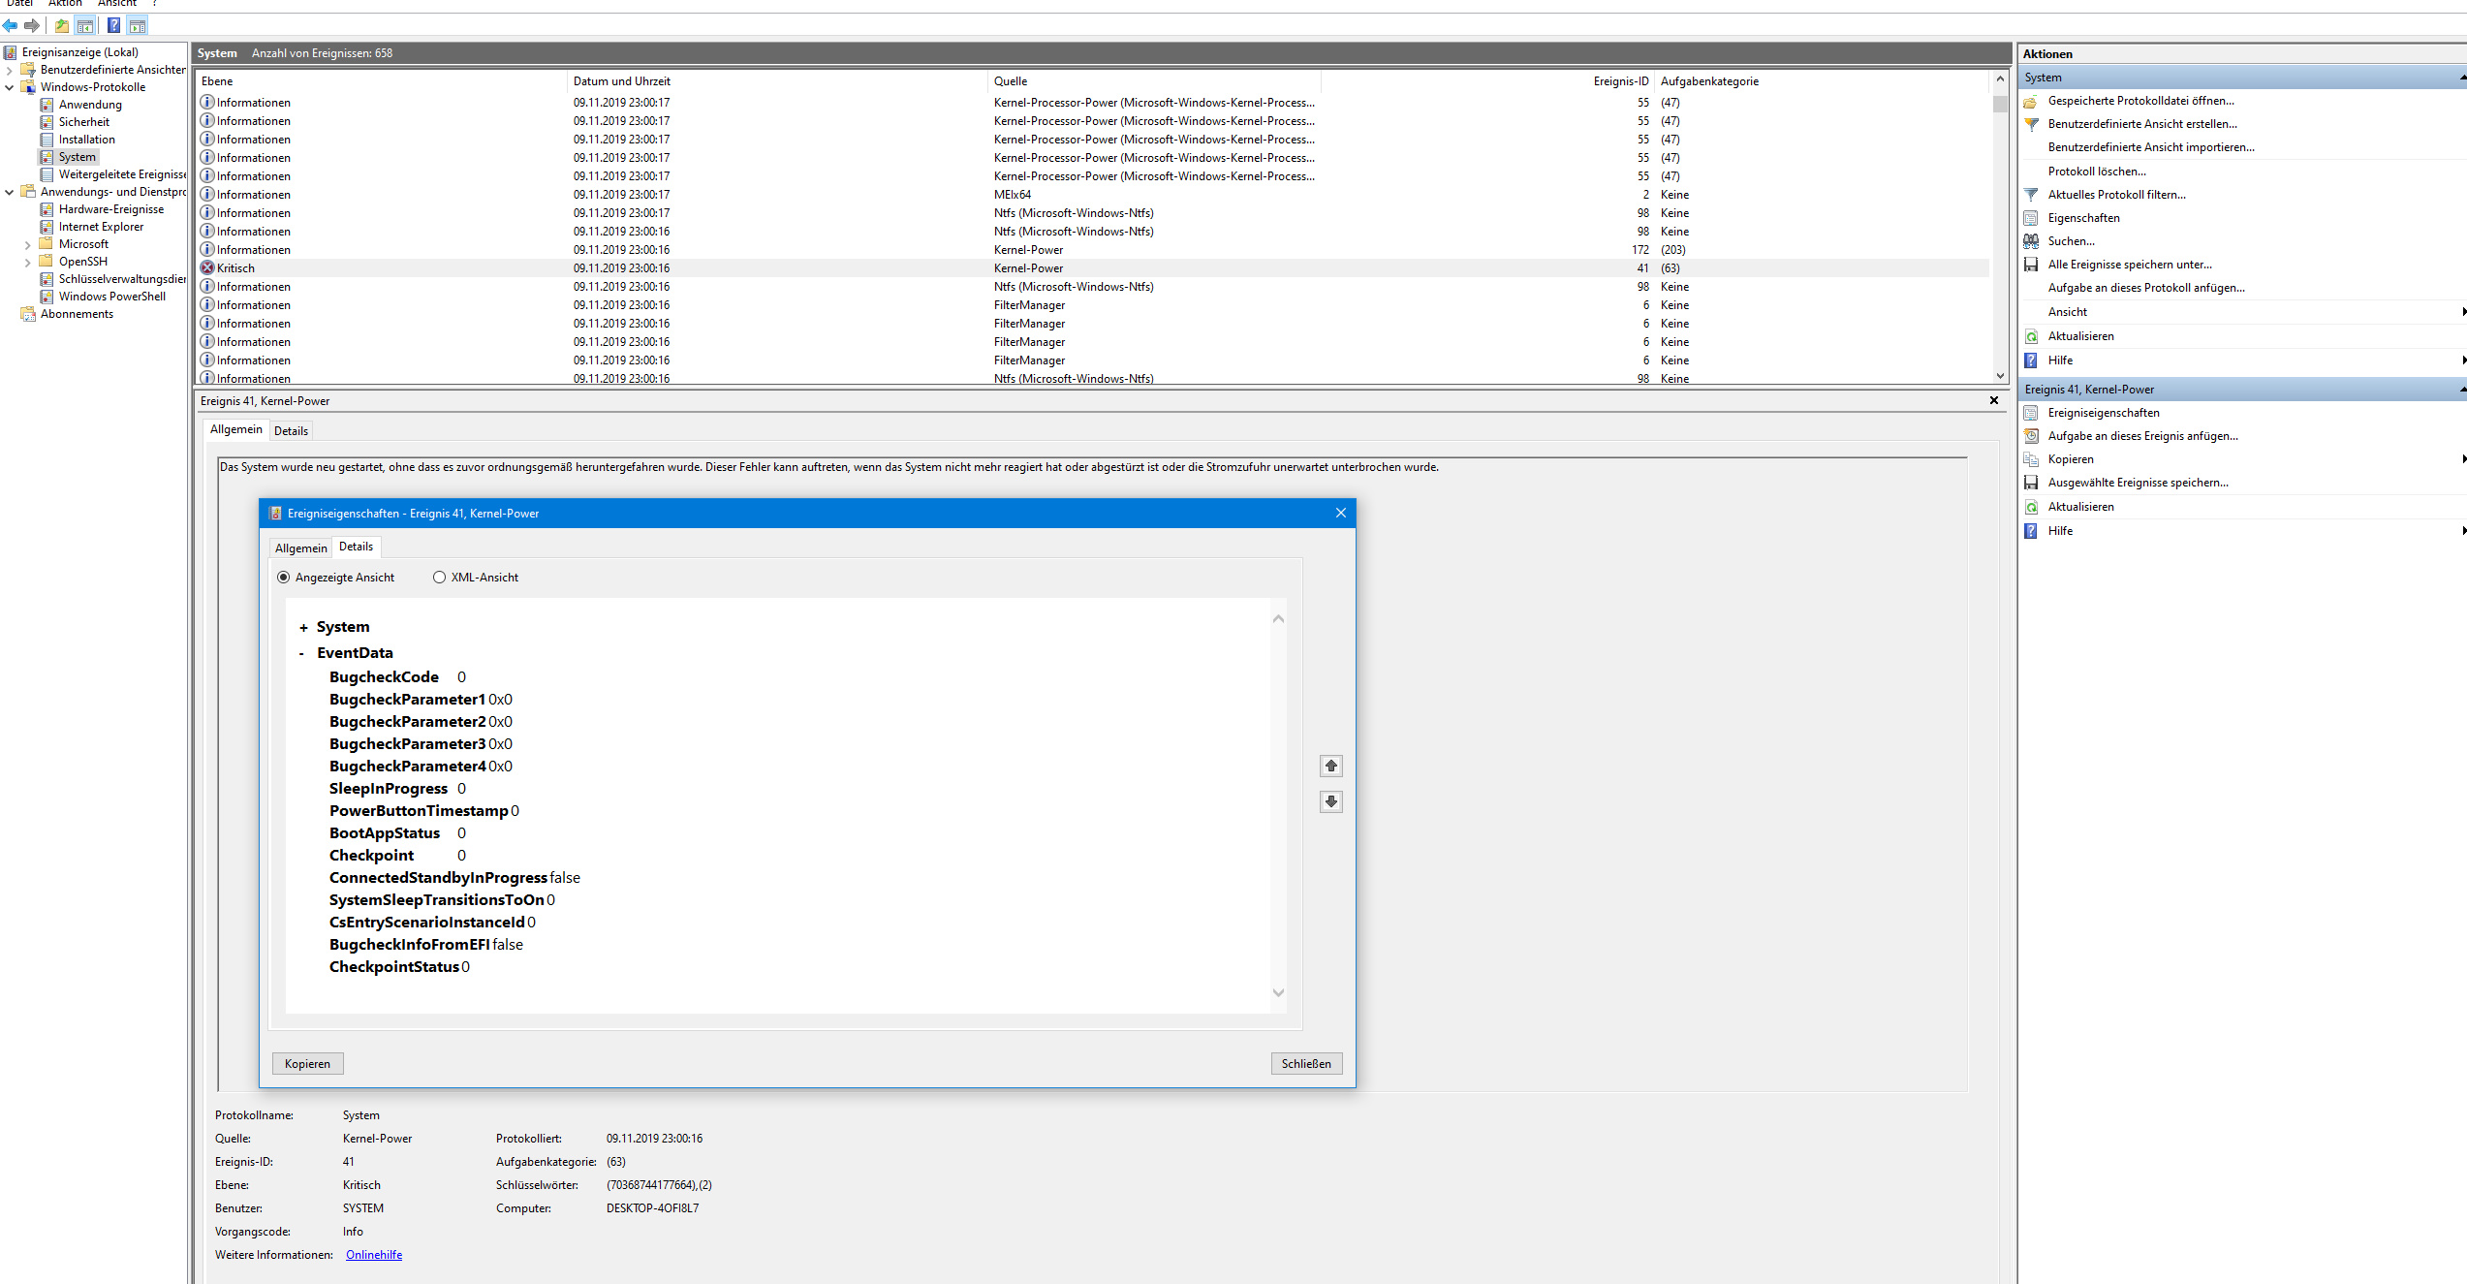Viewport: 2467px width, 1284px height.
Task: Collapse the Windows-Protokolle tree node
Action: pyautogui.click(x=10, y=87)
